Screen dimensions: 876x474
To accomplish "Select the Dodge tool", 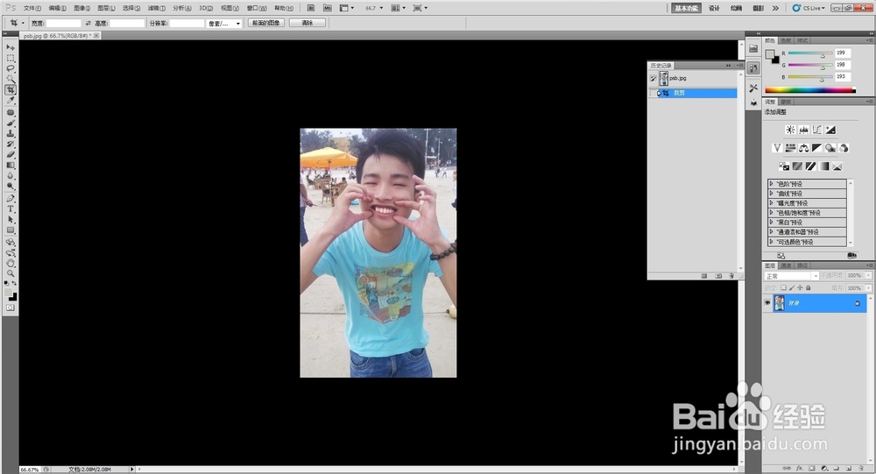I will [11, 187].
